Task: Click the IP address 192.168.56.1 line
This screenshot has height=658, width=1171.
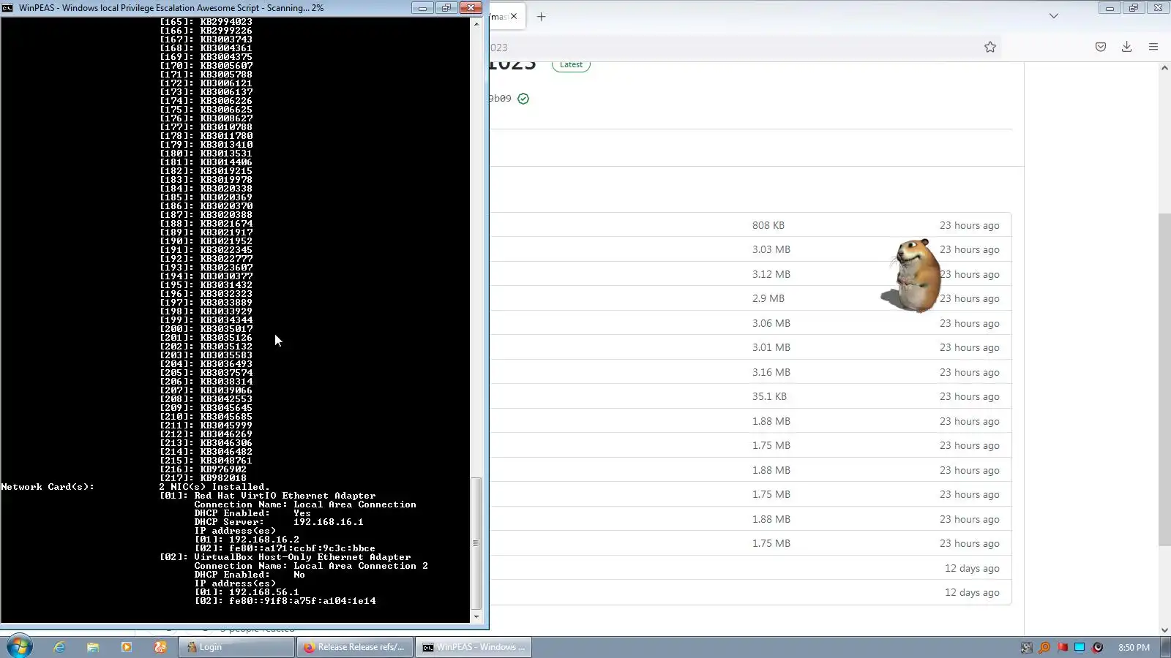Action: tap(247, 592)
